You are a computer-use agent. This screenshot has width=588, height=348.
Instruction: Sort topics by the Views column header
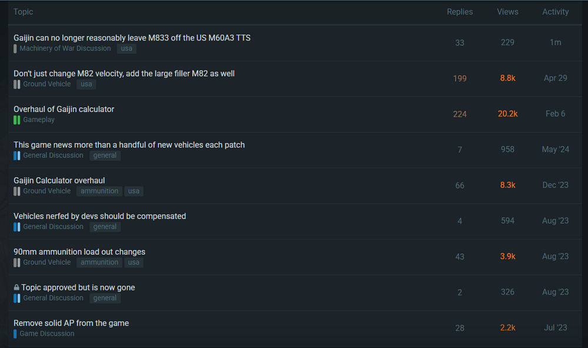[x=507, y=12]
